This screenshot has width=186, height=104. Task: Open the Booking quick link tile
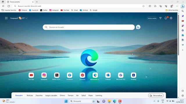pos(133,75)
